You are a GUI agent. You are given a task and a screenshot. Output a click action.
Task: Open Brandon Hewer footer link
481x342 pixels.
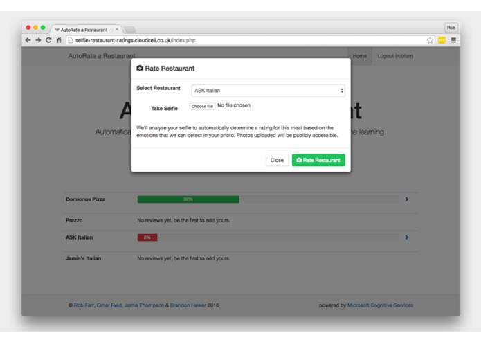click(x=188, y=305)
